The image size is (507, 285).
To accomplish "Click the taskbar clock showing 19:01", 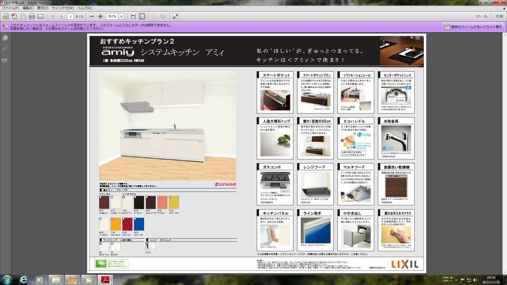I will 491,279.
